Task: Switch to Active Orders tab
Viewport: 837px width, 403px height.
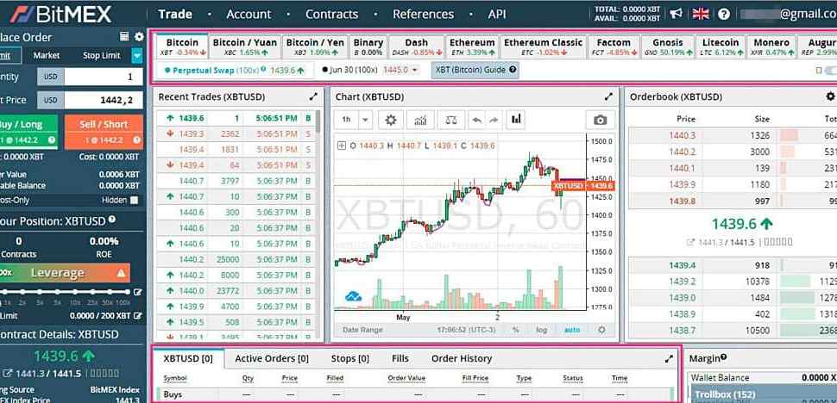Action: (272, 358)
